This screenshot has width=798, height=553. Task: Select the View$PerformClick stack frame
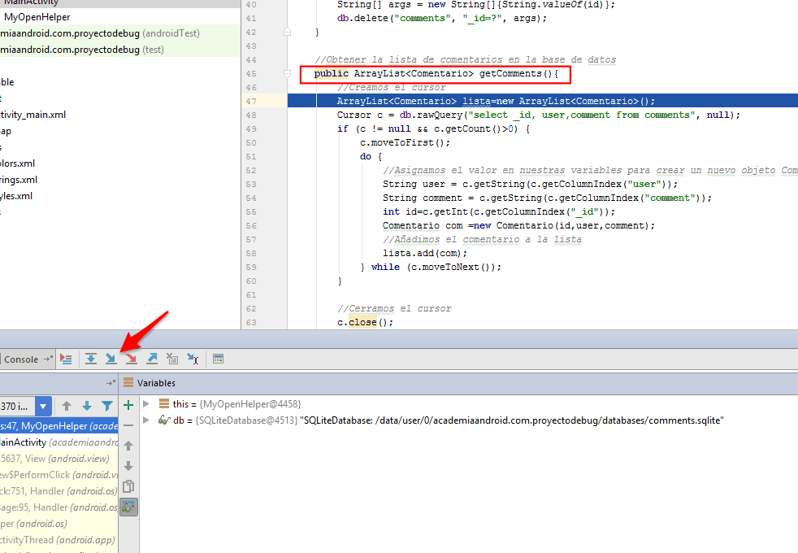pos(59,475)
